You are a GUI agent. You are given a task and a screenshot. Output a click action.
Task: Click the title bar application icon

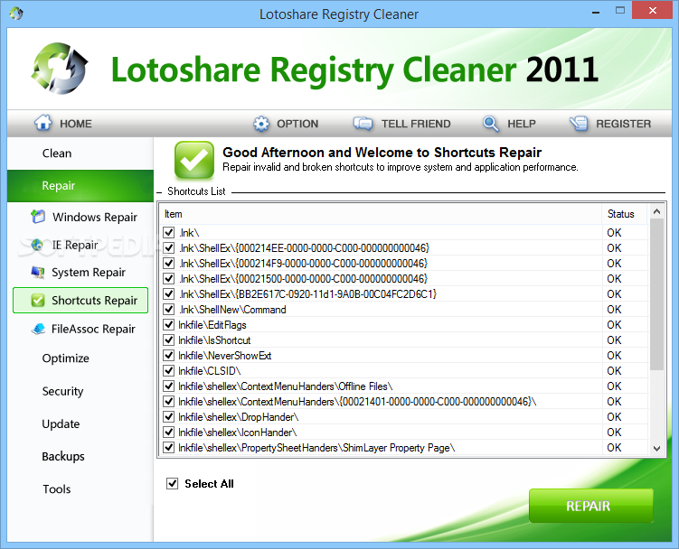click(x=16, y=14)
